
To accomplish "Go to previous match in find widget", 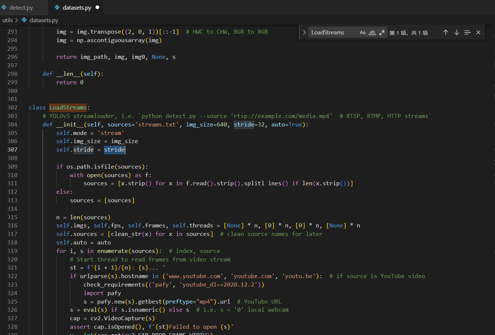I will click(x=445, y=33).
